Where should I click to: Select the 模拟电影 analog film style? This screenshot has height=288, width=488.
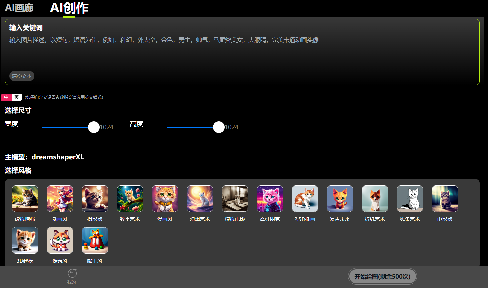(x=235, y=199)
